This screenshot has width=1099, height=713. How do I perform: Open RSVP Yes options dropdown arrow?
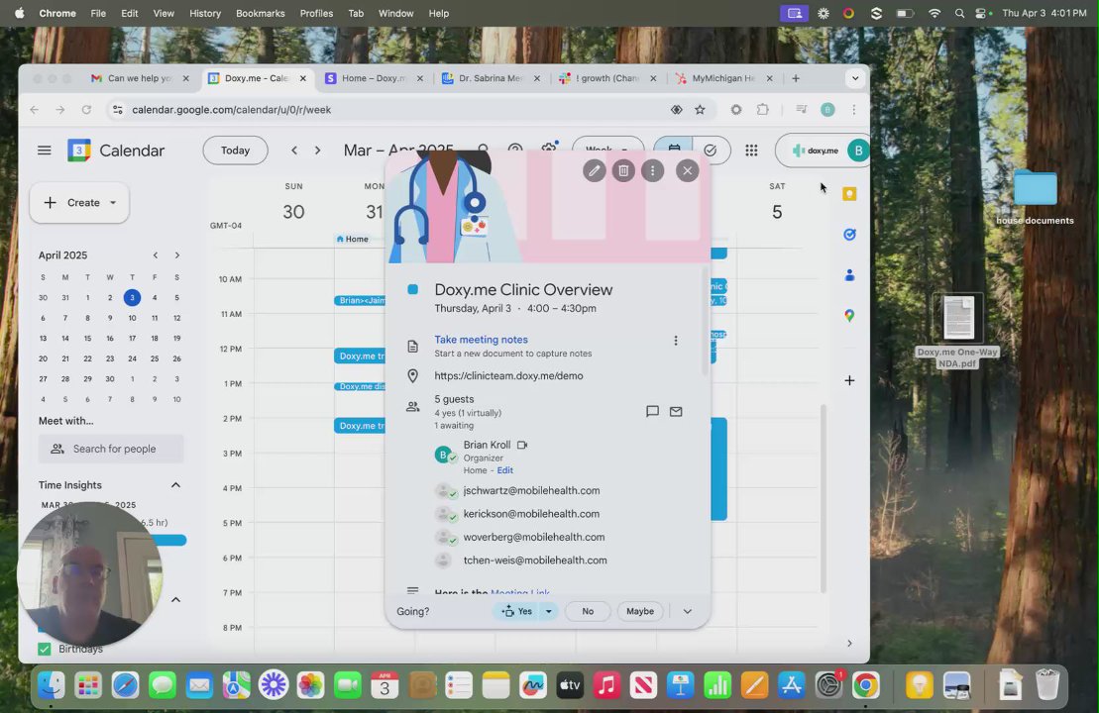click(549, 611)
